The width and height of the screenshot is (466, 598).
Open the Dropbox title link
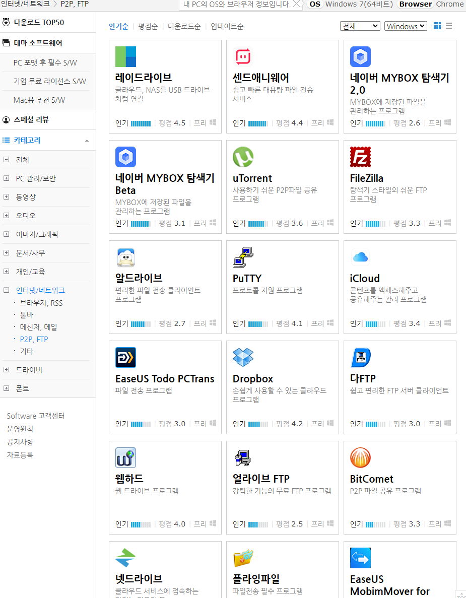click(x=253, y=379)
